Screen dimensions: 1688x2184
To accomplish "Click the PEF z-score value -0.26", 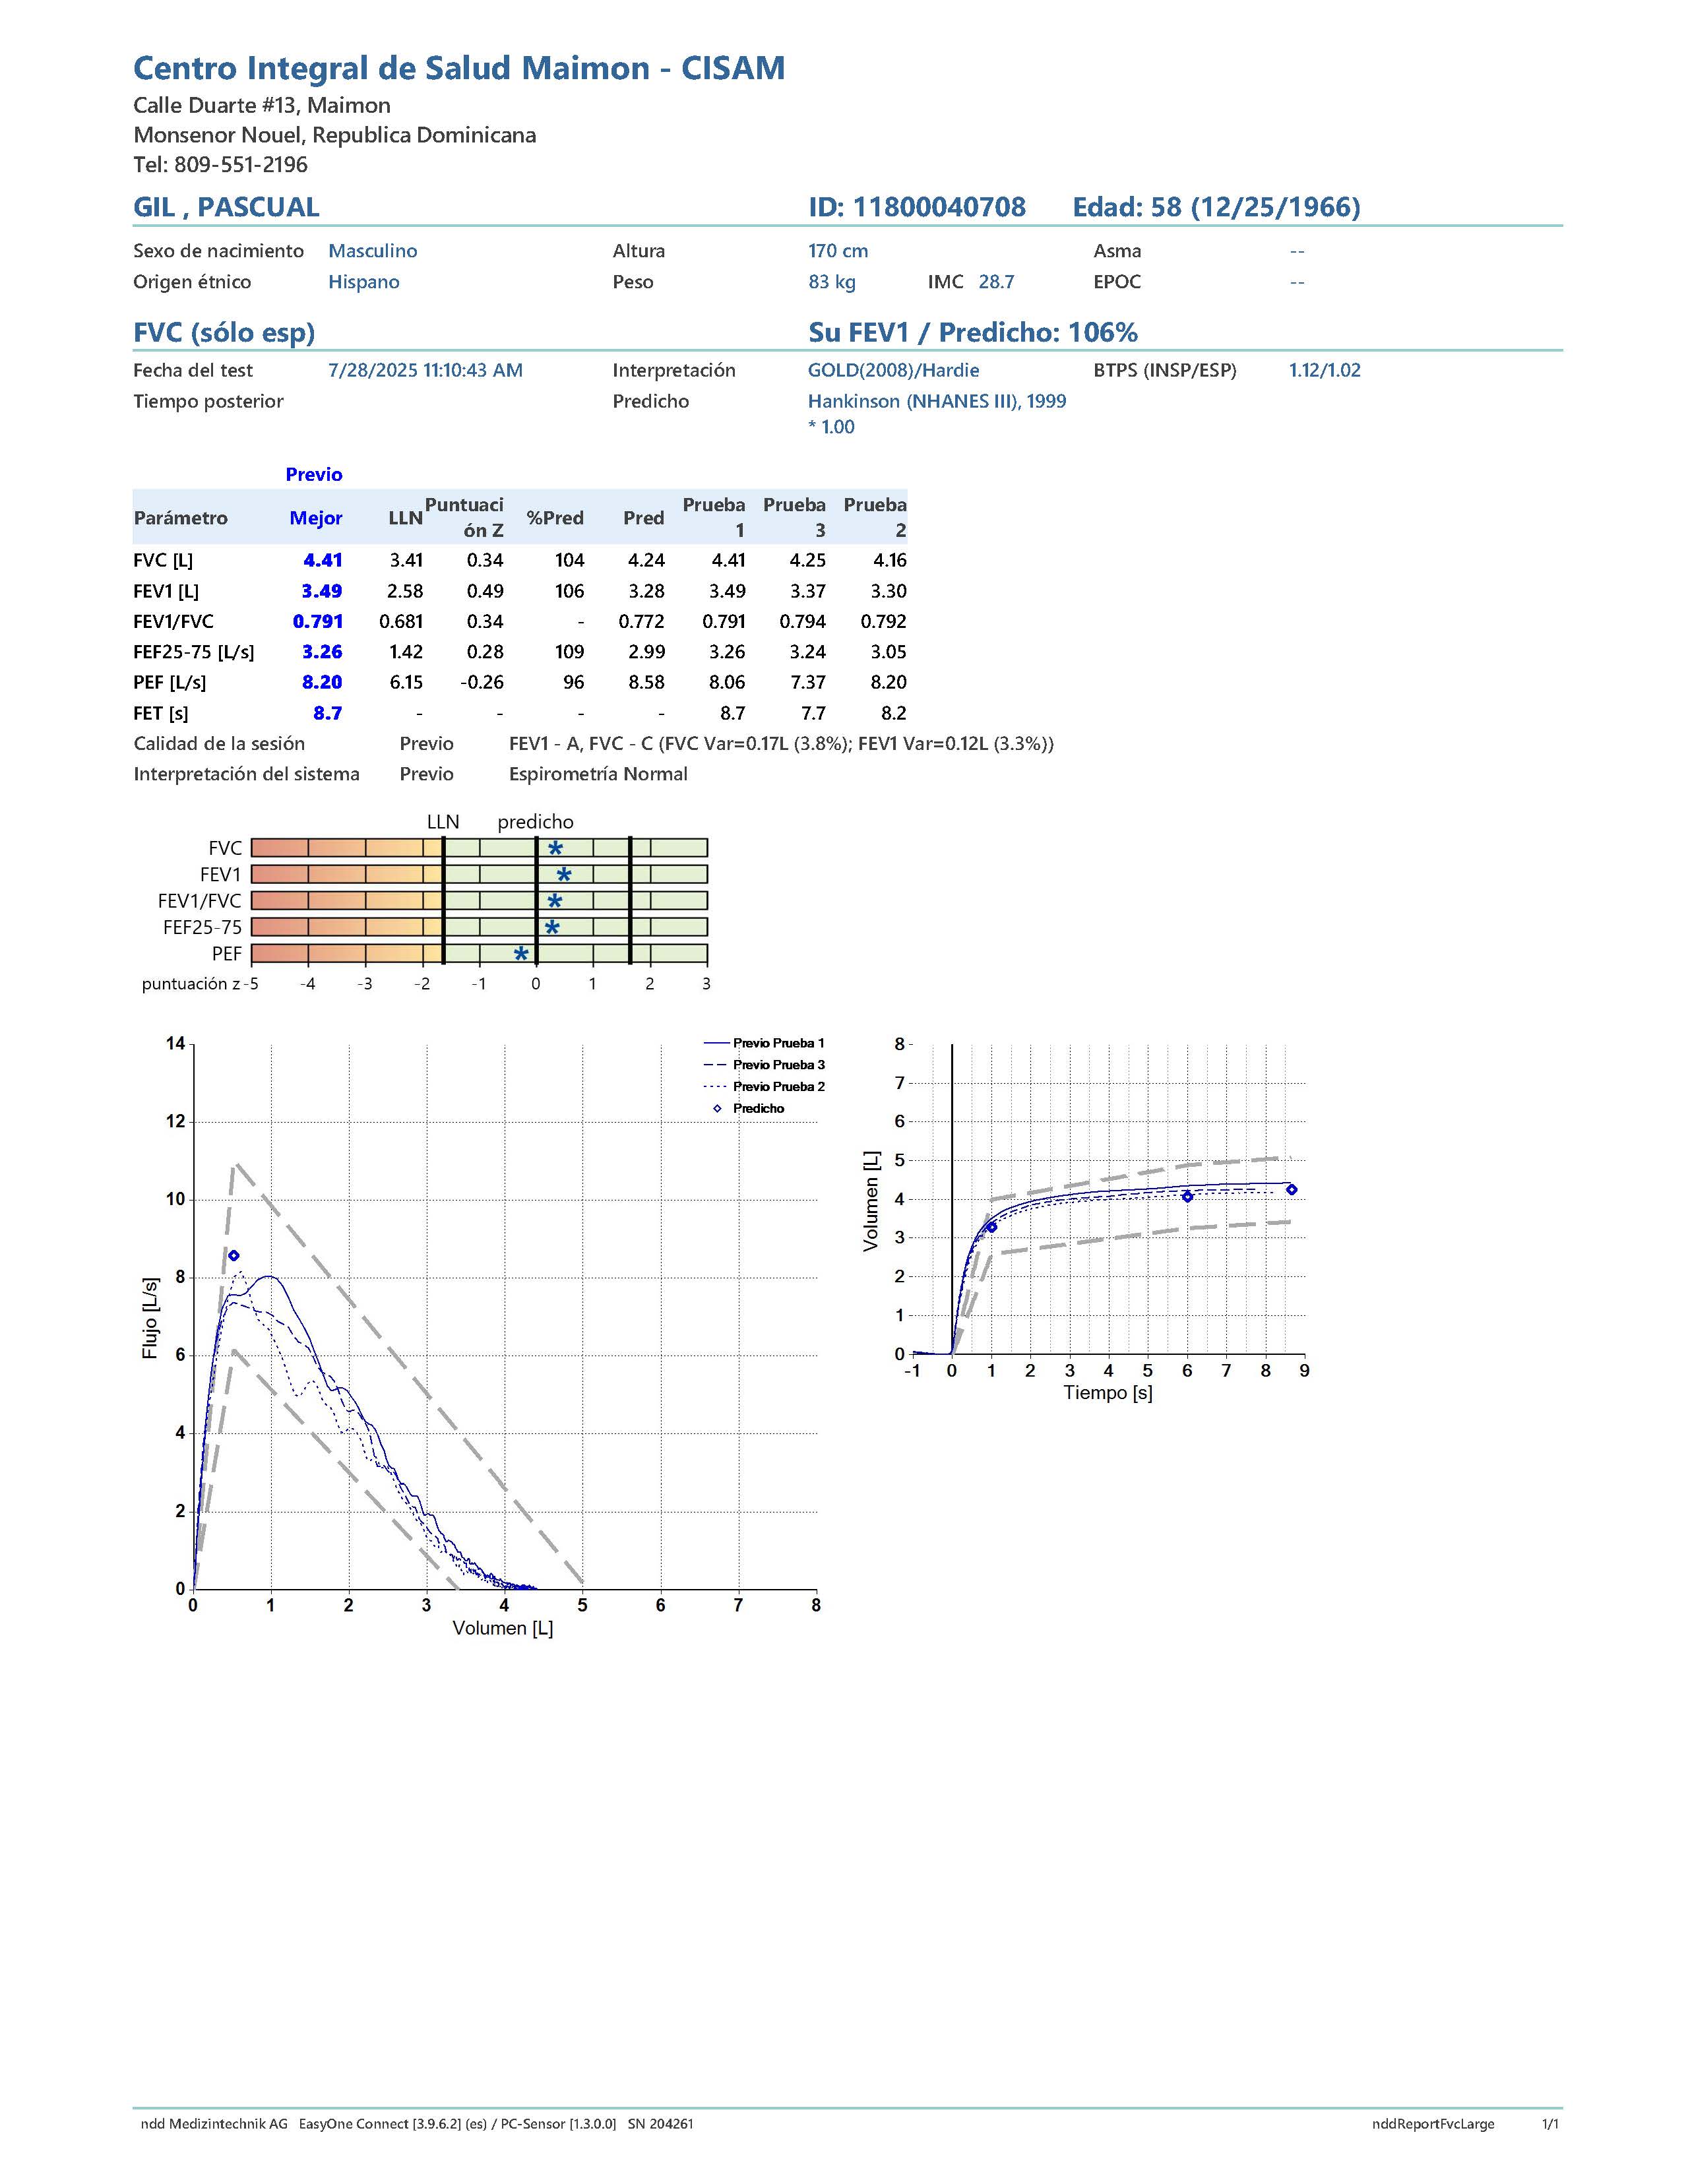I will [x=482, y=682].
